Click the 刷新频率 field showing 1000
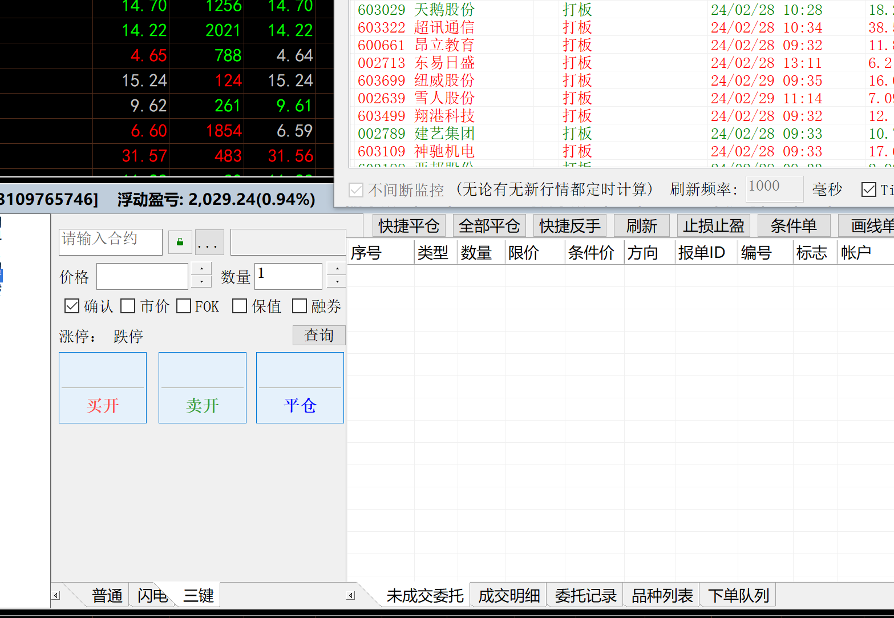This screenshot has width=894, height=618. point(774,189)
